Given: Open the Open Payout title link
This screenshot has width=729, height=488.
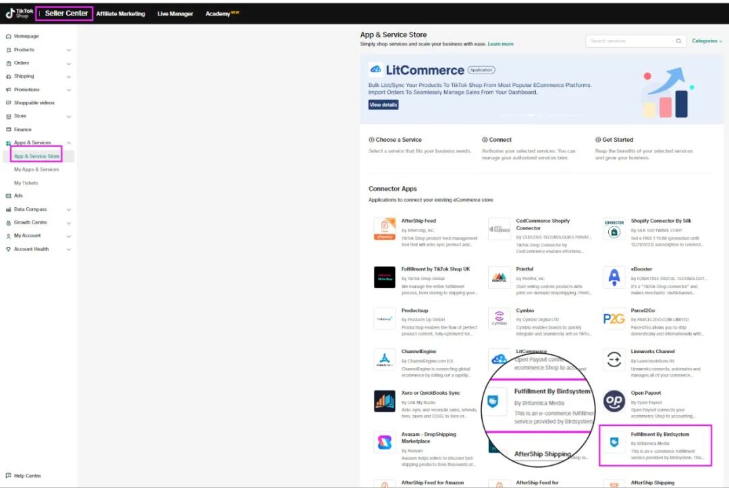Looking at the screenshot, I should point(645,393).
